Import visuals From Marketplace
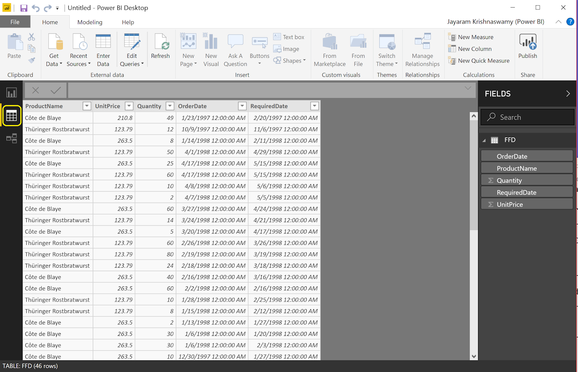Screen dimensions: 578x372 pos(329,49)
